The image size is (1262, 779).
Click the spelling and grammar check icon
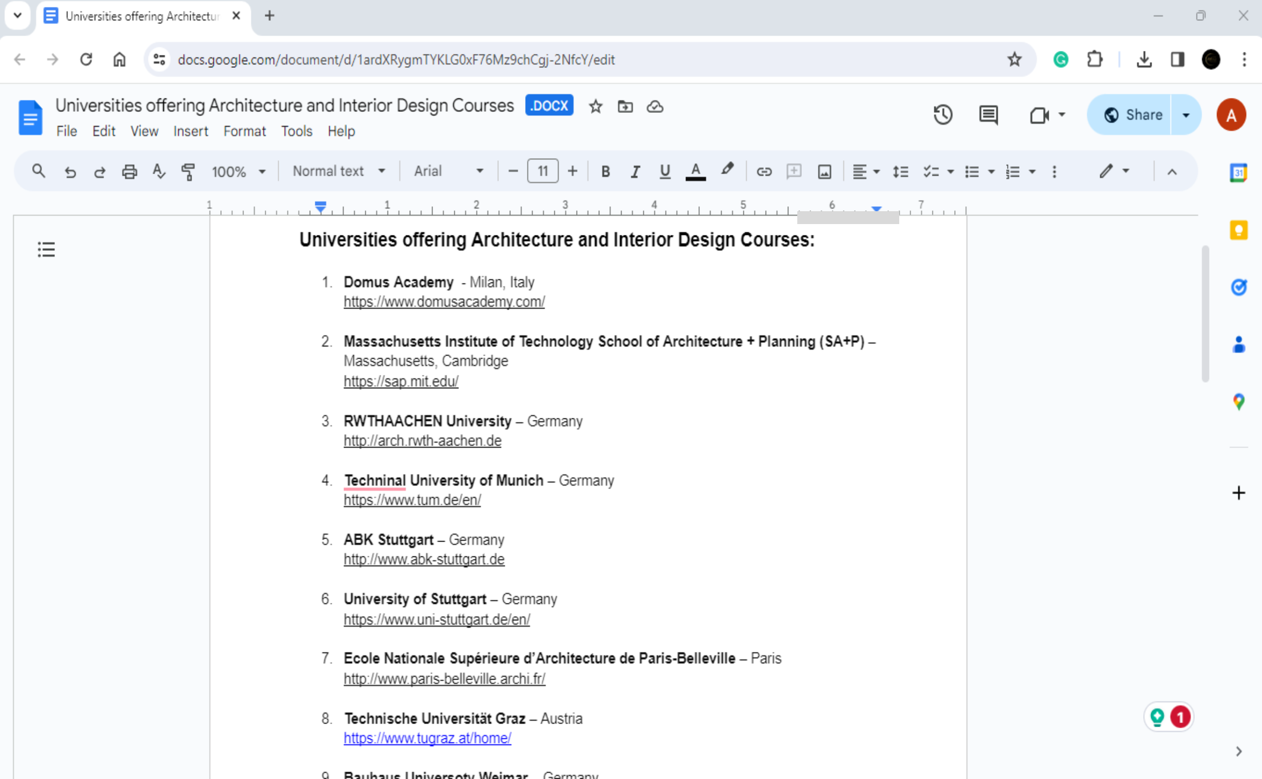[x=159, y=172]
